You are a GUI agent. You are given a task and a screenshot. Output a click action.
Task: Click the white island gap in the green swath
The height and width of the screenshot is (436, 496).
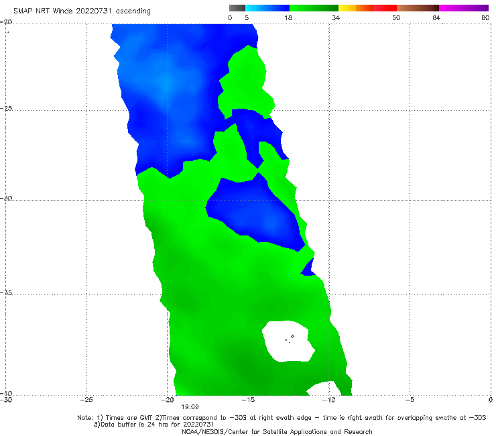[288, 341]
